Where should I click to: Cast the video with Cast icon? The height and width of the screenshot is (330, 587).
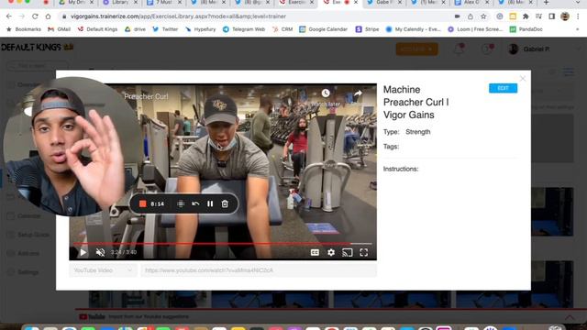pyautogui.click(x=348, y=253)
